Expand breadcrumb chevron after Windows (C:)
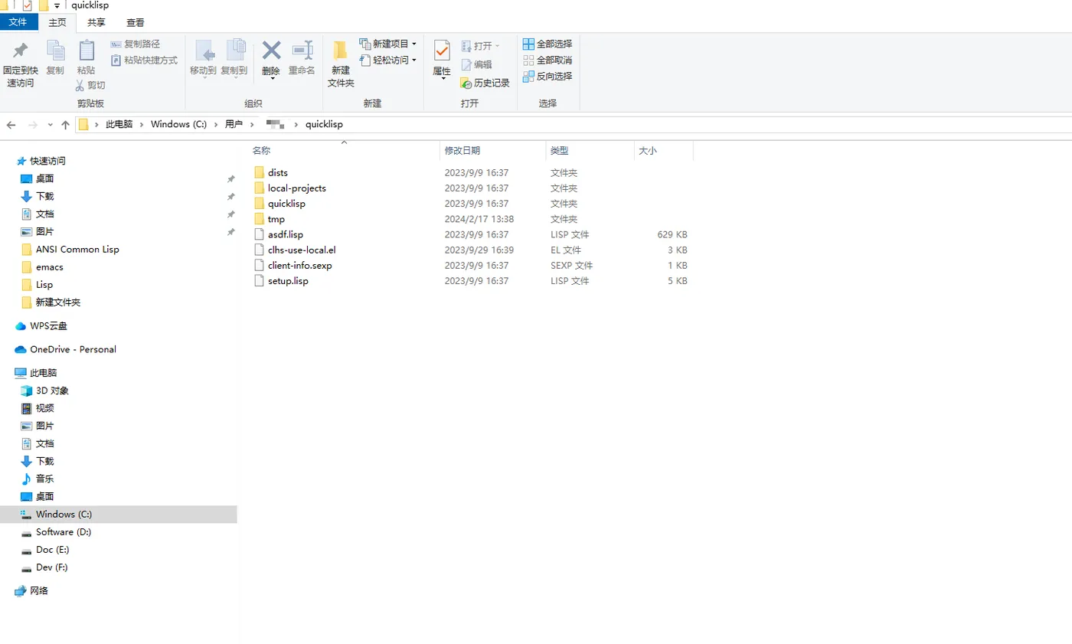Image resolution: width=1072 pixels, height=644 pixels. click(216, 124)
